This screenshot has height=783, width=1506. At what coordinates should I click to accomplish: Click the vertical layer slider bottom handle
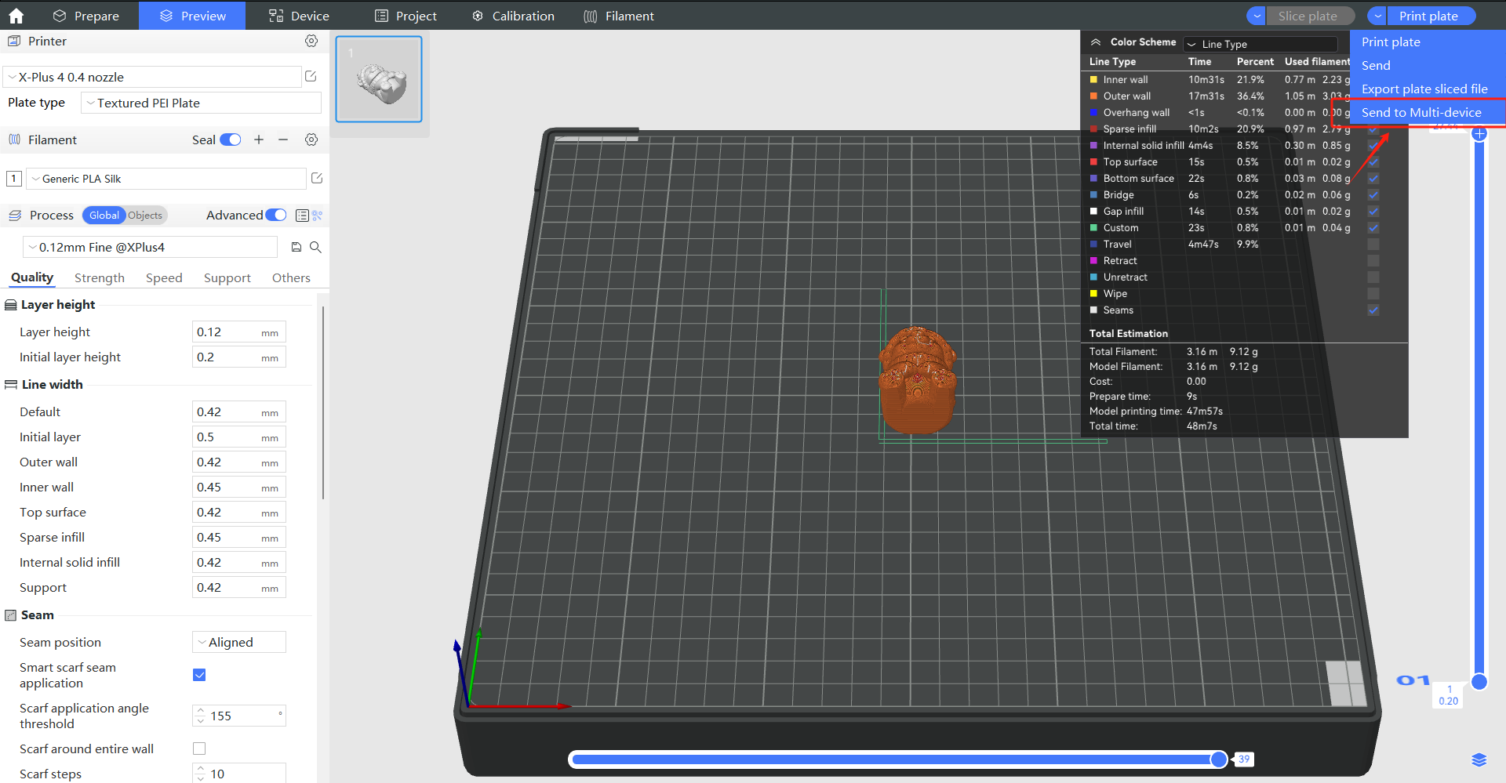[x=1479, y=681]
